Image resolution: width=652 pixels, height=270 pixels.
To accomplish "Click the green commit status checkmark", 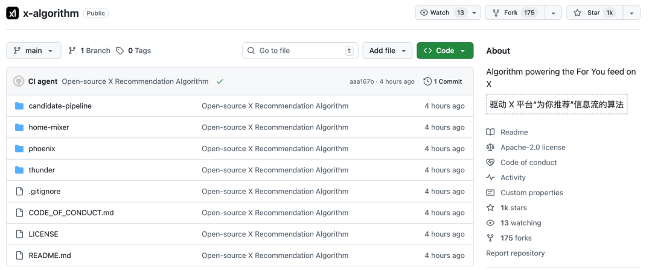I will 220,81.
